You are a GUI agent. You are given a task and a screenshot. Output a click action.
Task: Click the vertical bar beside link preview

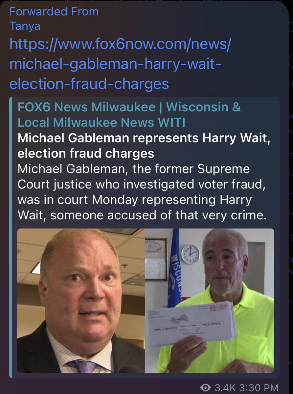coord(11,237)
